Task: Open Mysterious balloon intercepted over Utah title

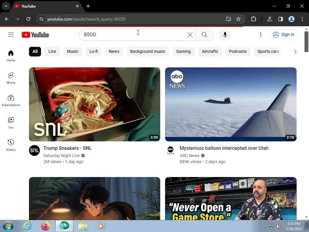Action: pos(224,148)
